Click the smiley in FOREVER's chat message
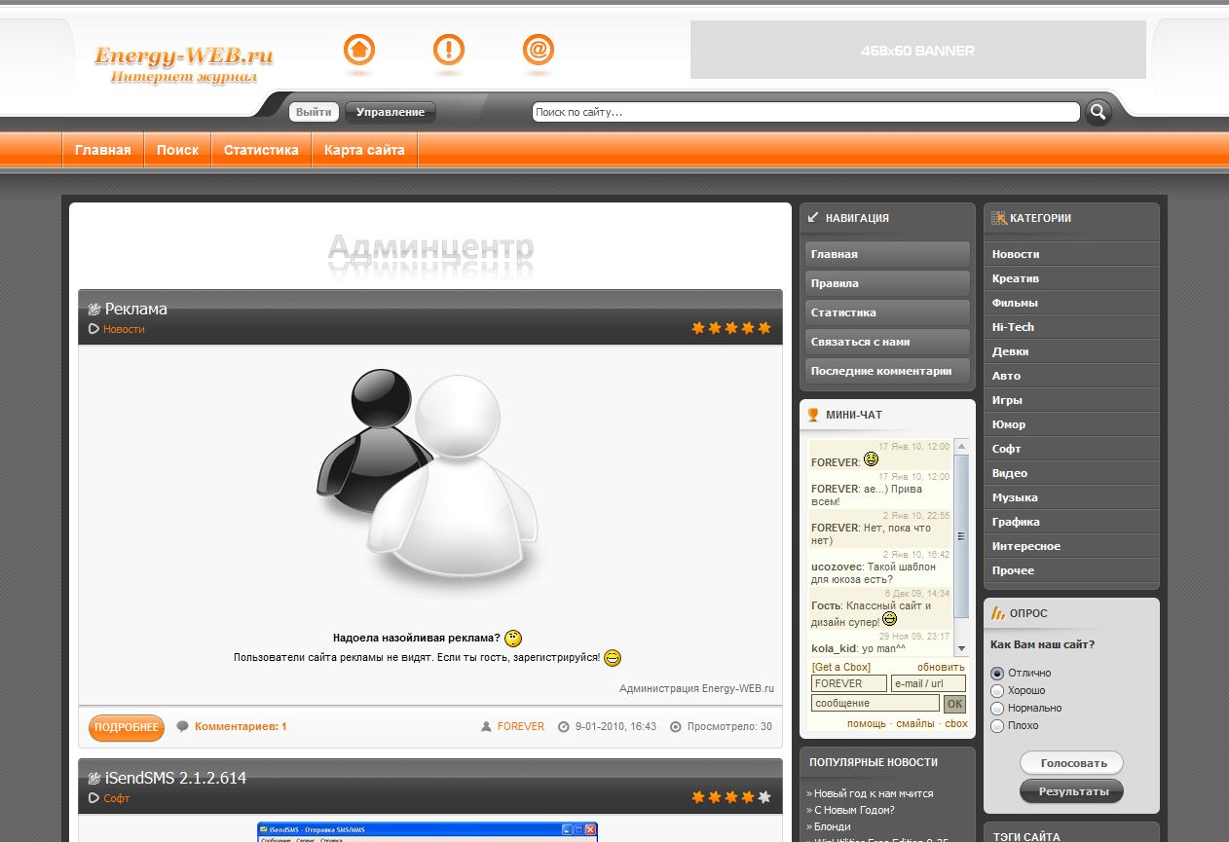 point(871,459)
